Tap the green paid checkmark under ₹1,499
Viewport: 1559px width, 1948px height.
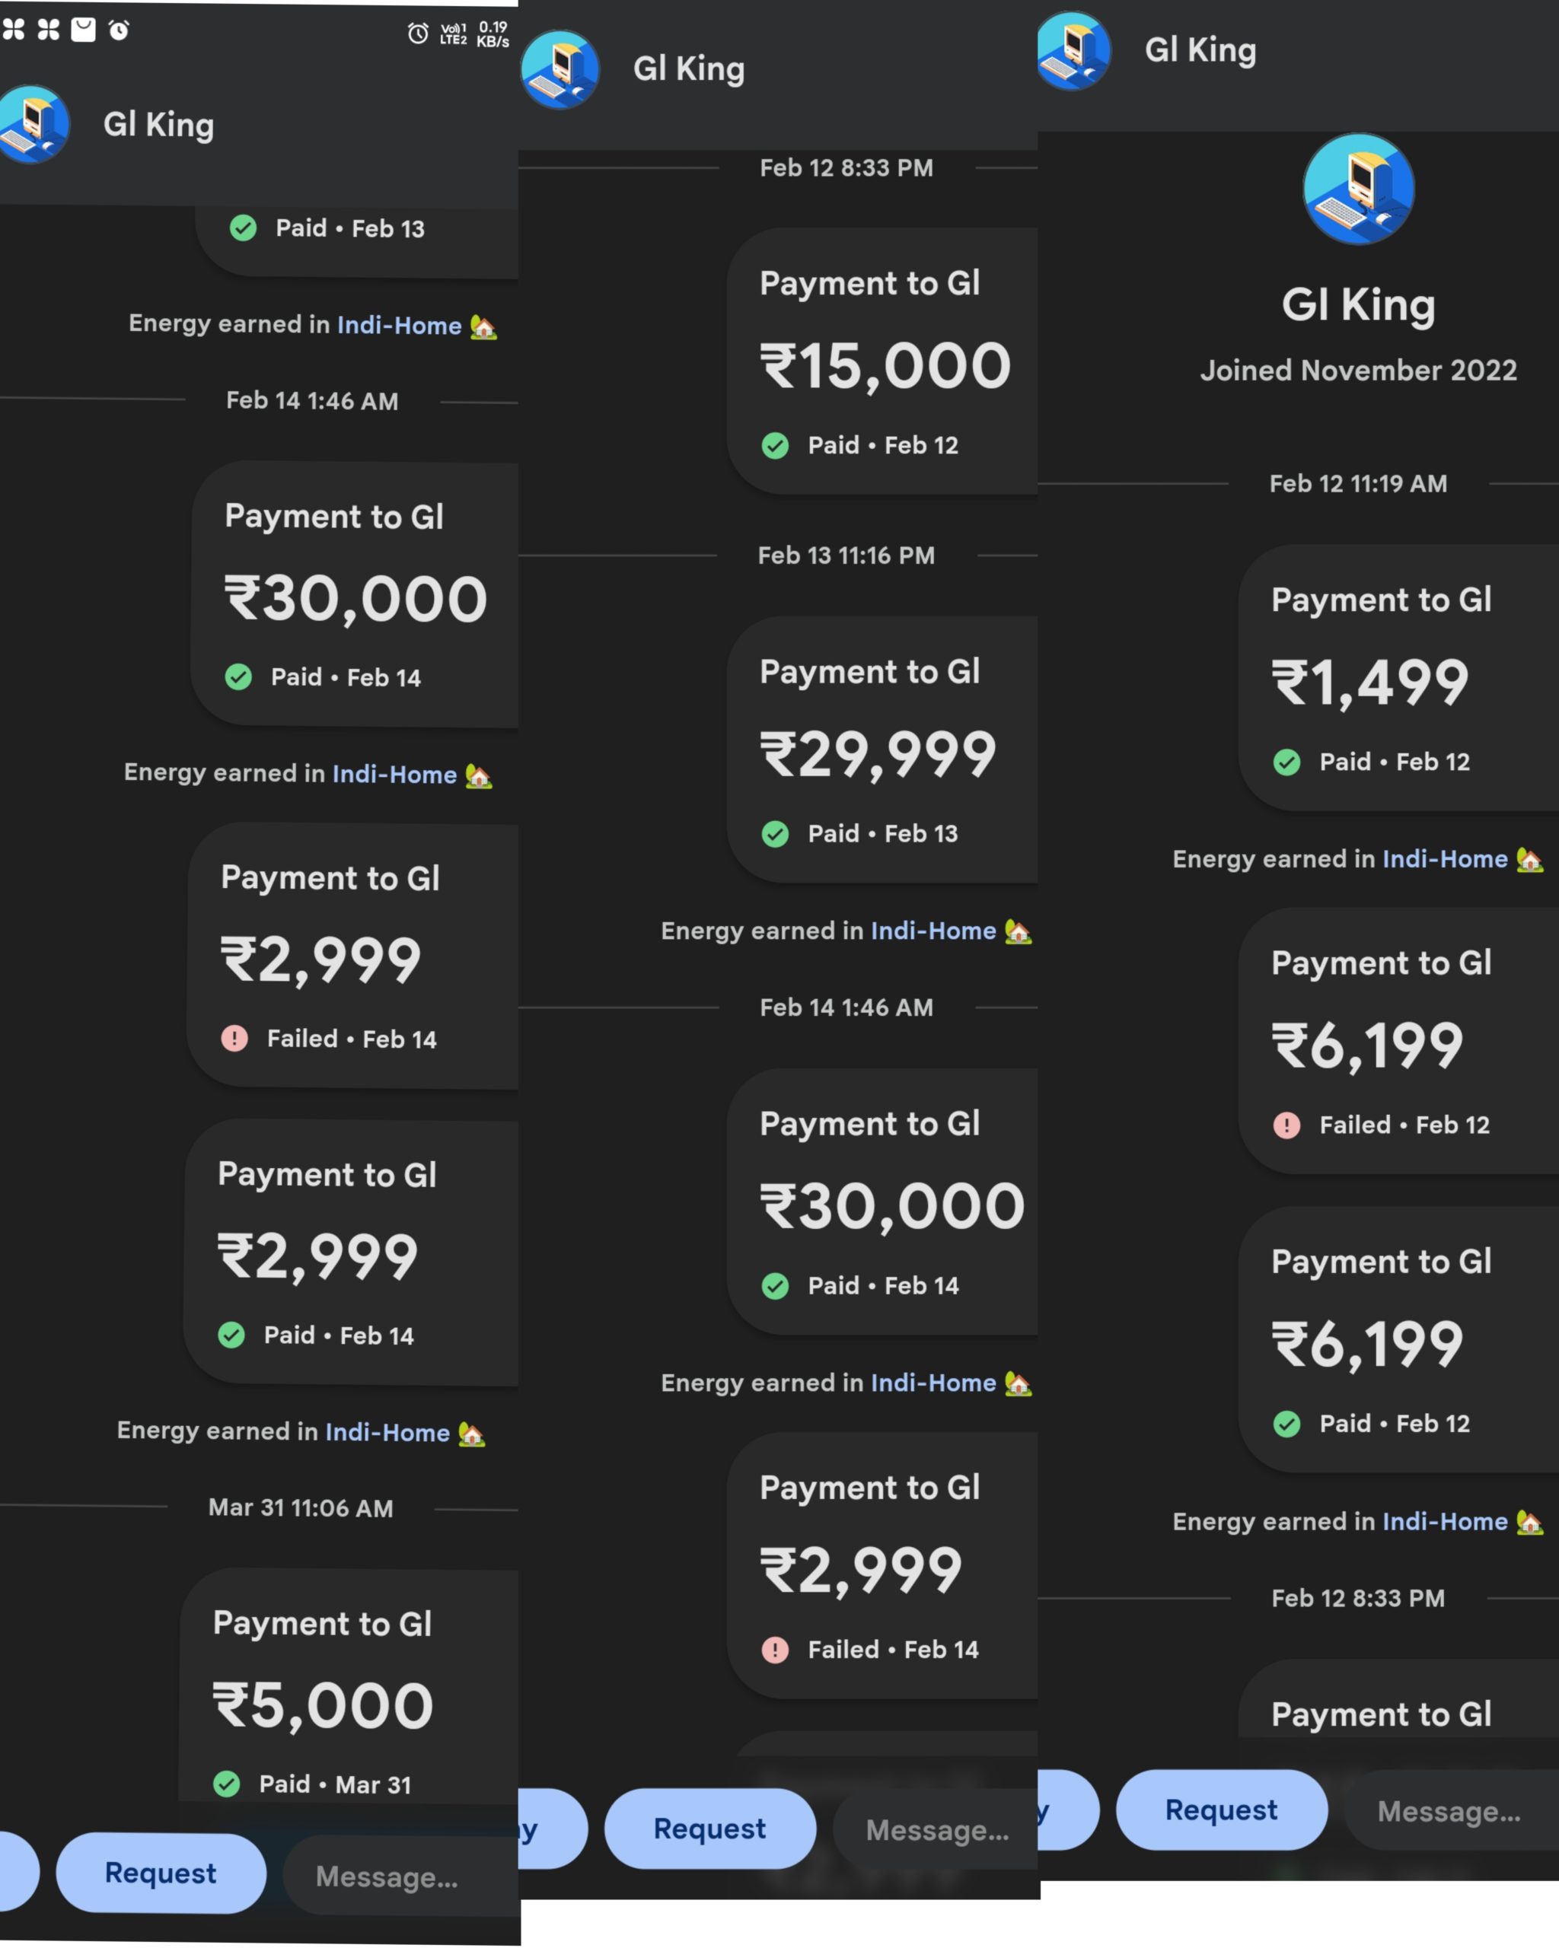[1286, 762]
